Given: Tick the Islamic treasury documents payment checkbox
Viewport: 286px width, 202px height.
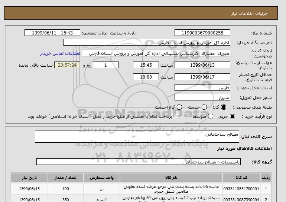Looking at the screenshot, I should pos(176,116).
